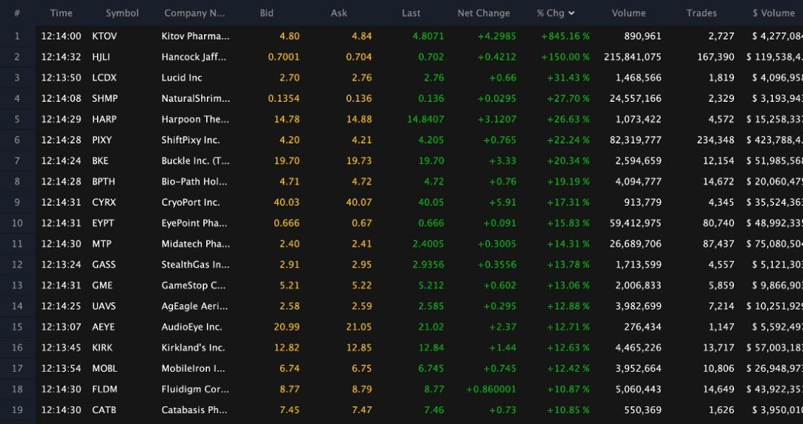The image size is (803, 424).
Task: Select the GME symbol
Action: click(103, 286)
